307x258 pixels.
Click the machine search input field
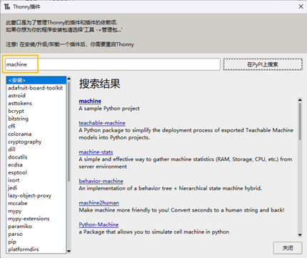click(113, 64)
